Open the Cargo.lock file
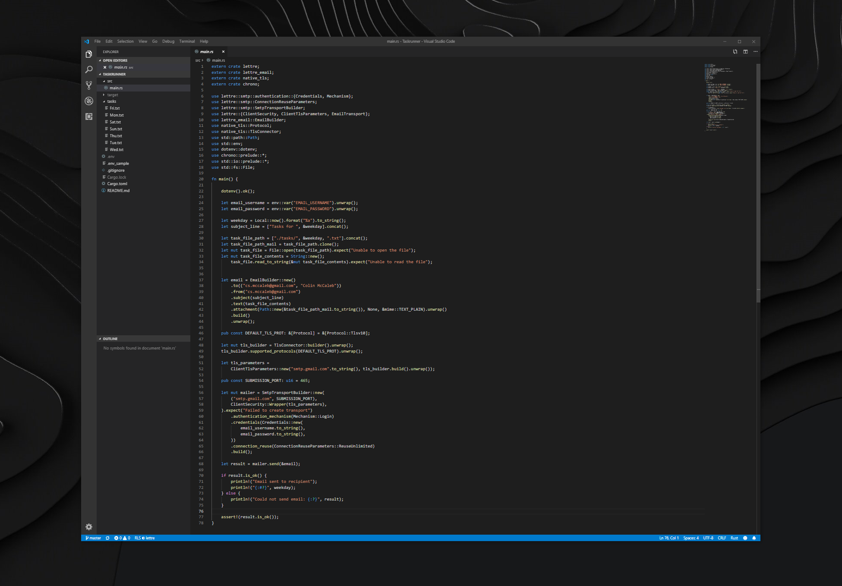842x586 pixels. click(x=143, y=177)
